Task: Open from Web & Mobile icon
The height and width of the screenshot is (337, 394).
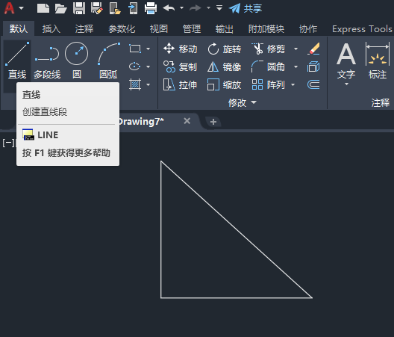Action: 115,8
